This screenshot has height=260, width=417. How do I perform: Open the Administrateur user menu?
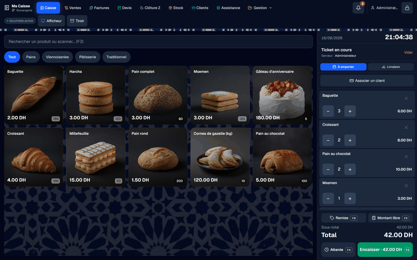[384, 8]
